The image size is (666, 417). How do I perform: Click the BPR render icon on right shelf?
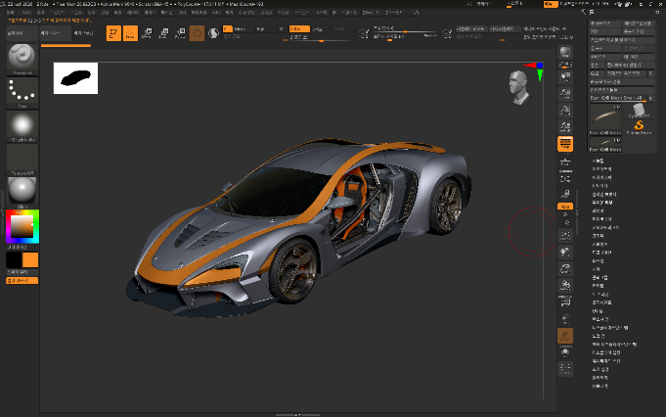tap(565, 52)
